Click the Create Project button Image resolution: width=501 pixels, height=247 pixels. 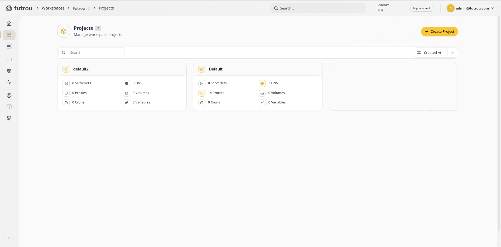click(439, 31)
